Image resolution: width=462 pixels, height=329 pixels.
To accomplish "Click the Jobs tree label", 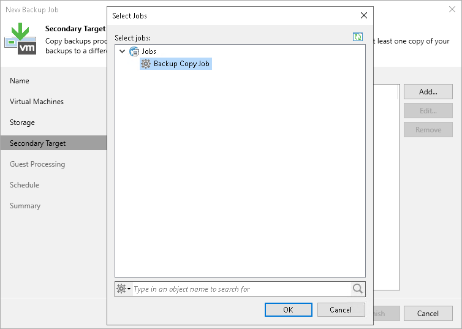I will (149, 51).
